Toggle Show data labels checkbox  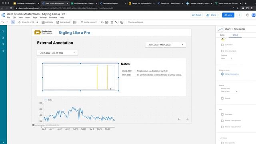[222, 51]
